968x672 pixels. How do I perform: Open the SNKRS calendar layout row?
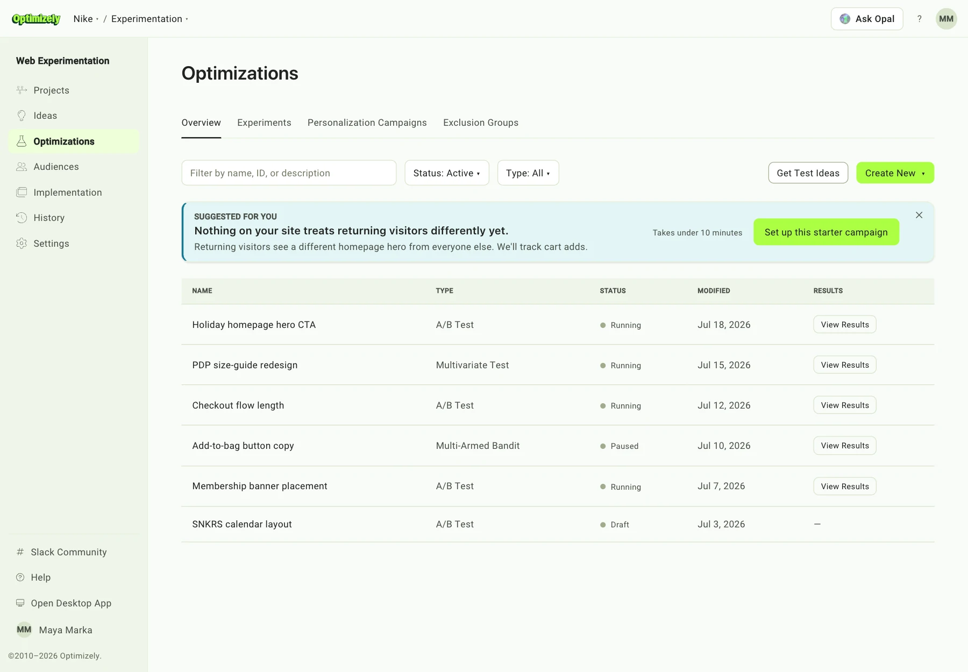558,524
